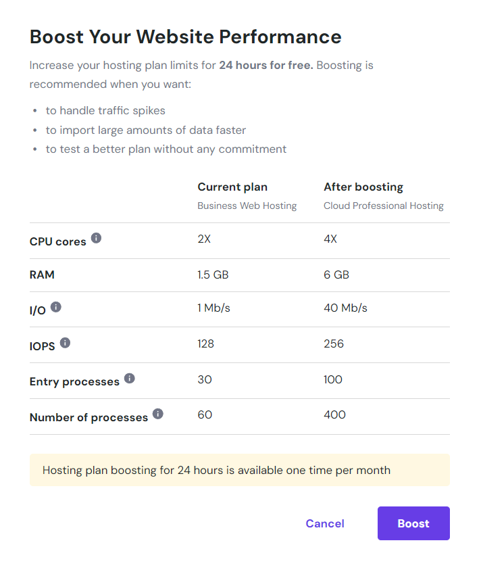Click the 4X boosted CPU cores value
The width and height of the screenshot is (481, 570).
click(x=330, y=239)
